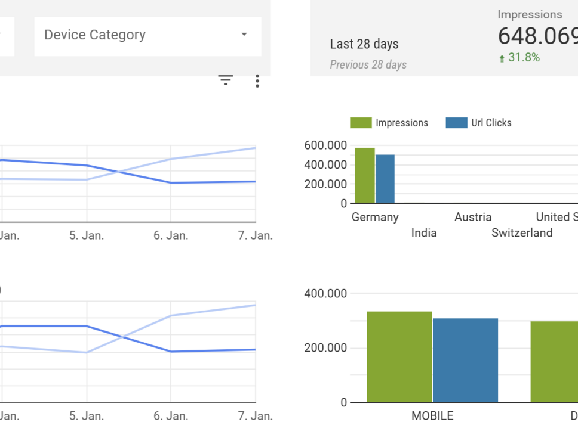Expand the Device Category dropdown arrow
The width and height of the screenshot is (578, 447).
click(x=244, y=35)
